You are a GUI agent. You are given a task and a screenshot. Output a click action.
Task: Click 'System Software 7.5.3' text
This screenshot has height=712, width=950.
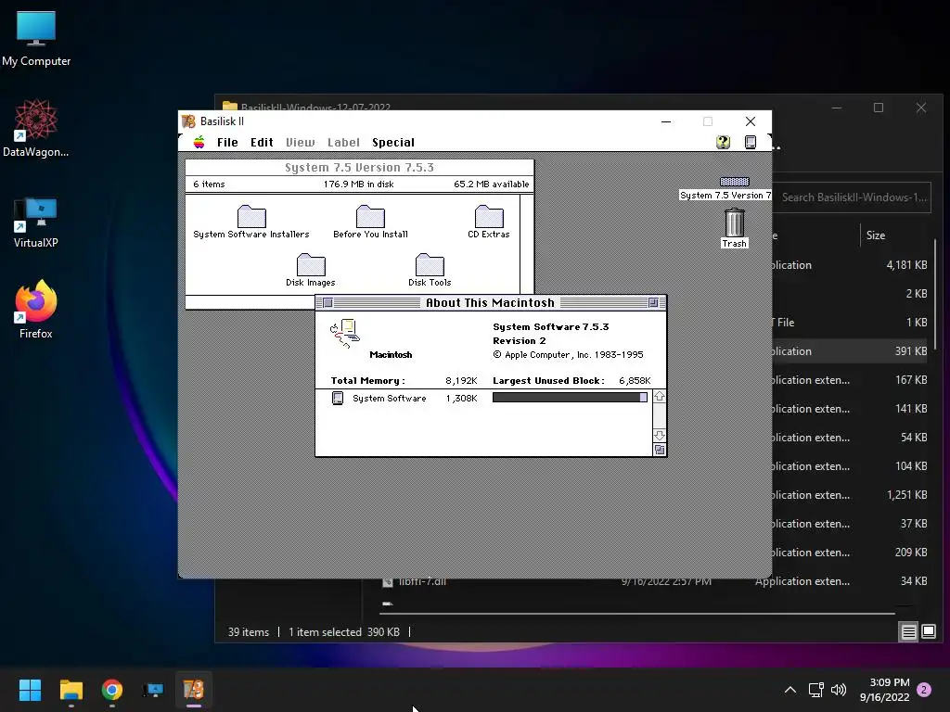click(x=551, y=327)
